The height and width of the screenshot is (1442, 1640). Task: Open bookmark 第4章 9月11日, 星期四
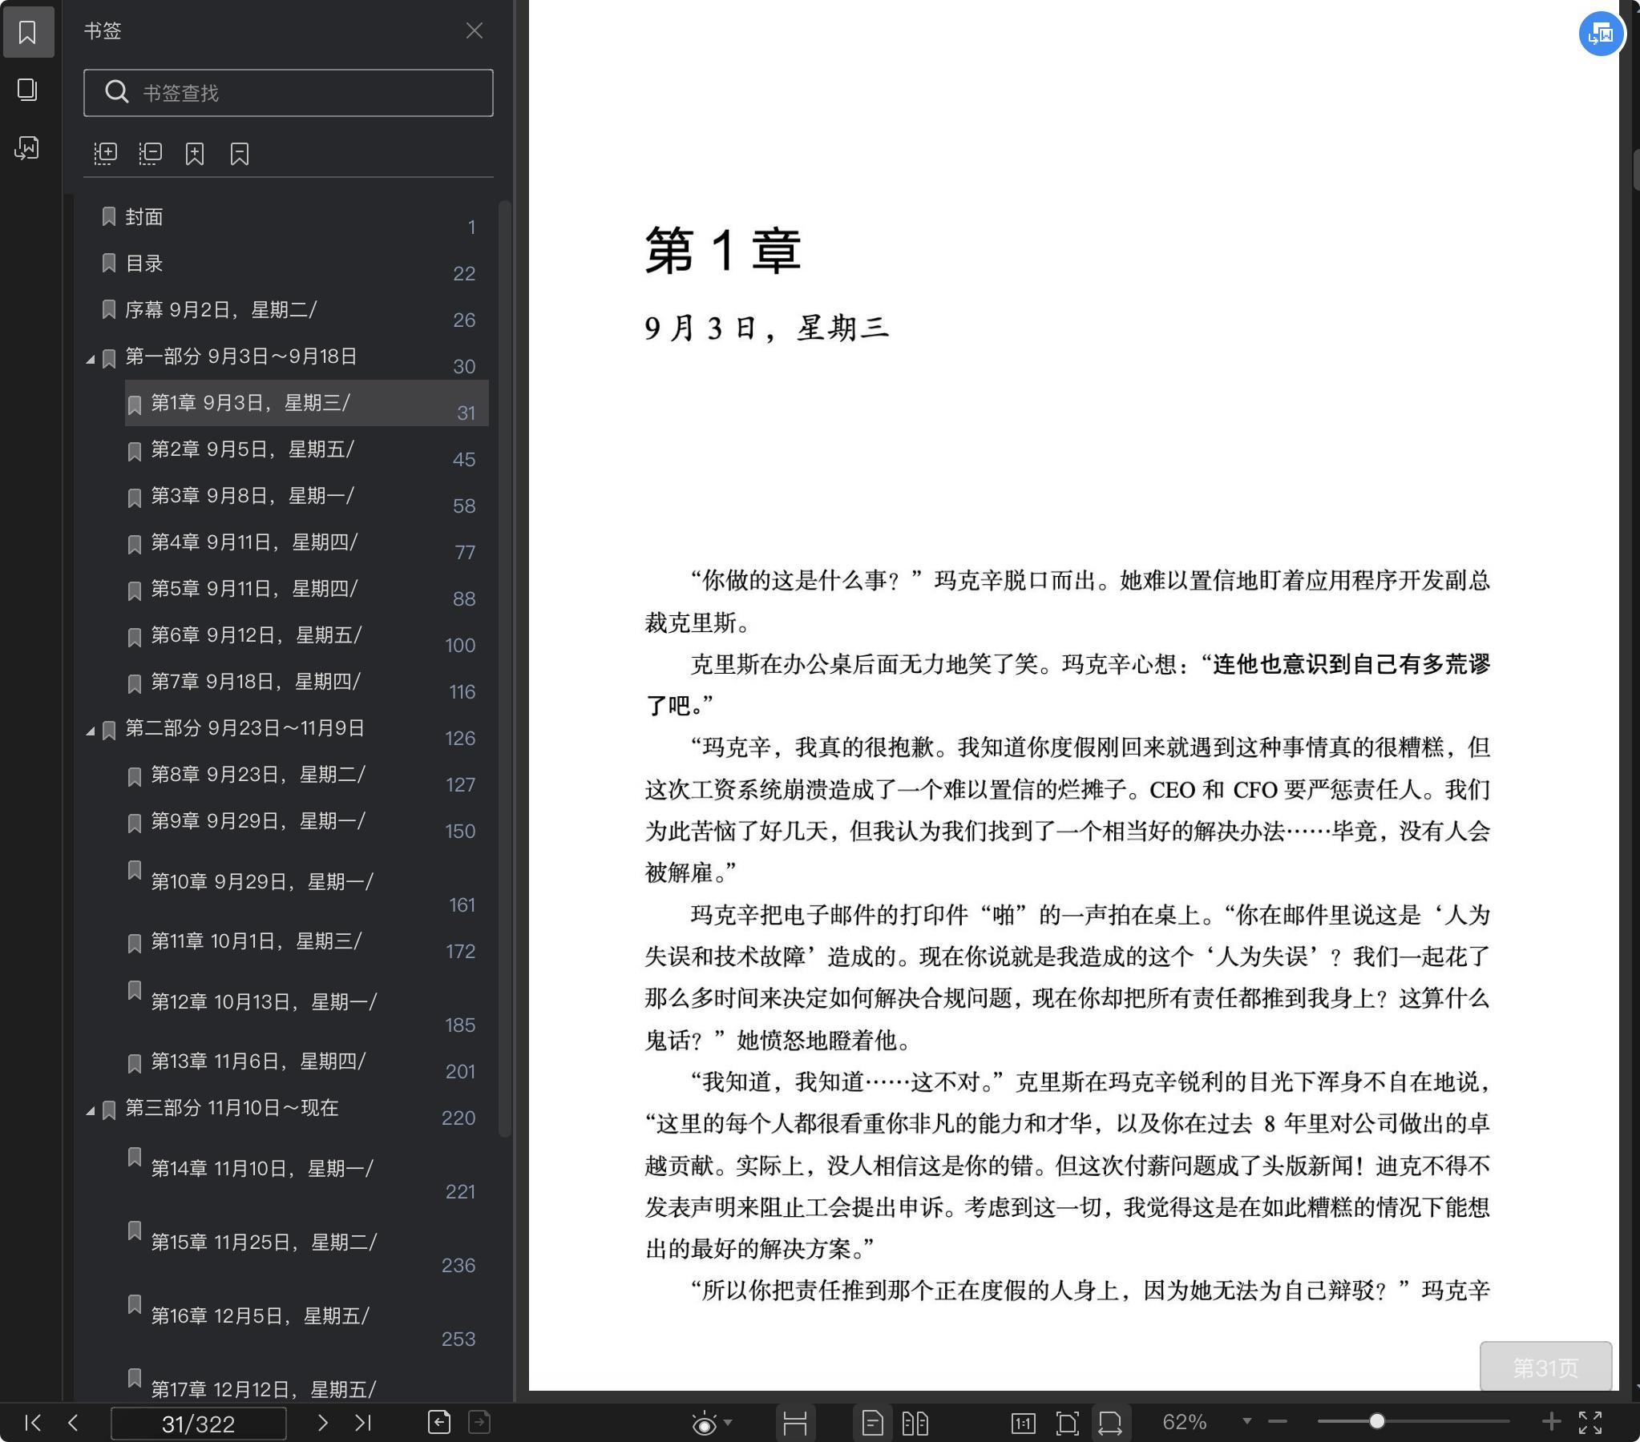[254, 542]
